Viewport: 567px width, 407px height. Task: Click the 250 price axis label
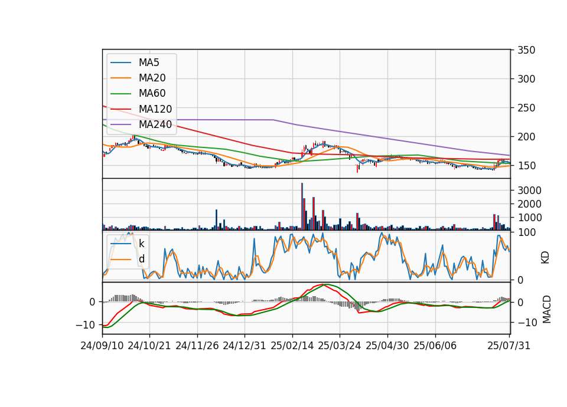pyautogui.click(x=526, y=108)
